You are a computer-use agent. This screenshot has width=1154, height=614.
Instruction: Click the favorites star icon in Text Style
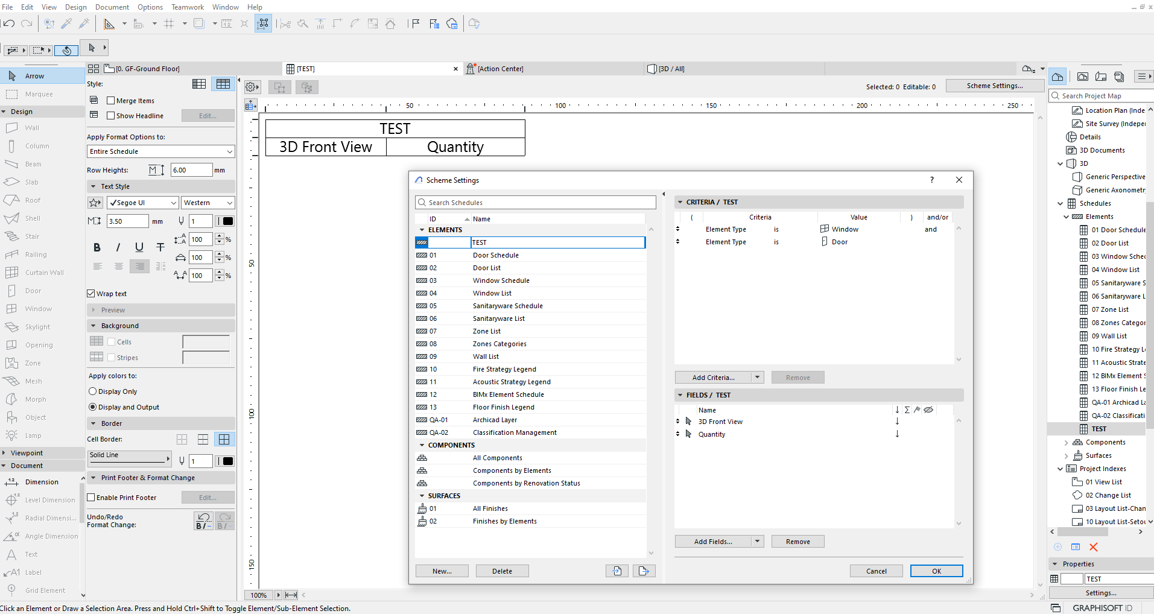pos(95,203)
